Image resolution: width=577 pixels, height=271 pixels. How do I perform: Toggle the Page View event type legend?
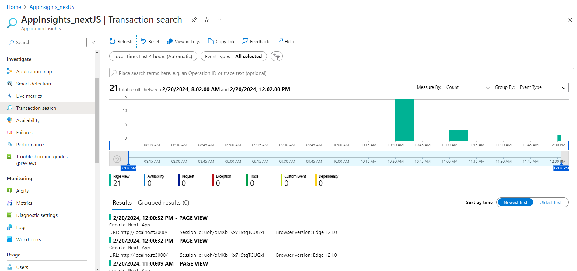click(120, 180)
